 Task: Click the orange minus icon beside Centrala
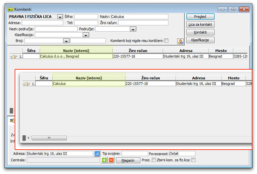click(x=111, y=160)
